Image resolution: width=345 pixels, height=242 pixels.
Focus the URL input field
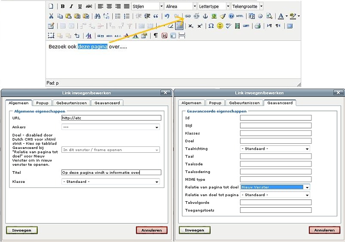(x=111, y=118)
